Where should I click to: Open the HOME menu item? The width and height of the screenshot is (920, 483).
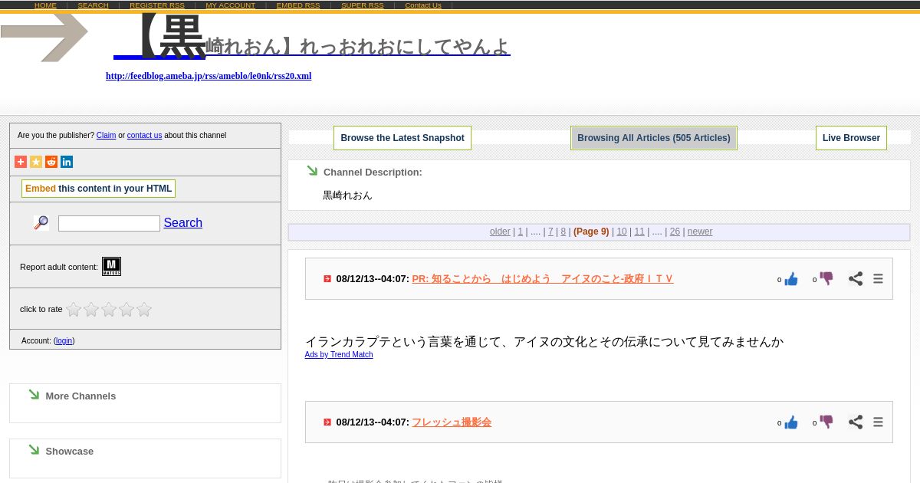[x=45, y=5]
